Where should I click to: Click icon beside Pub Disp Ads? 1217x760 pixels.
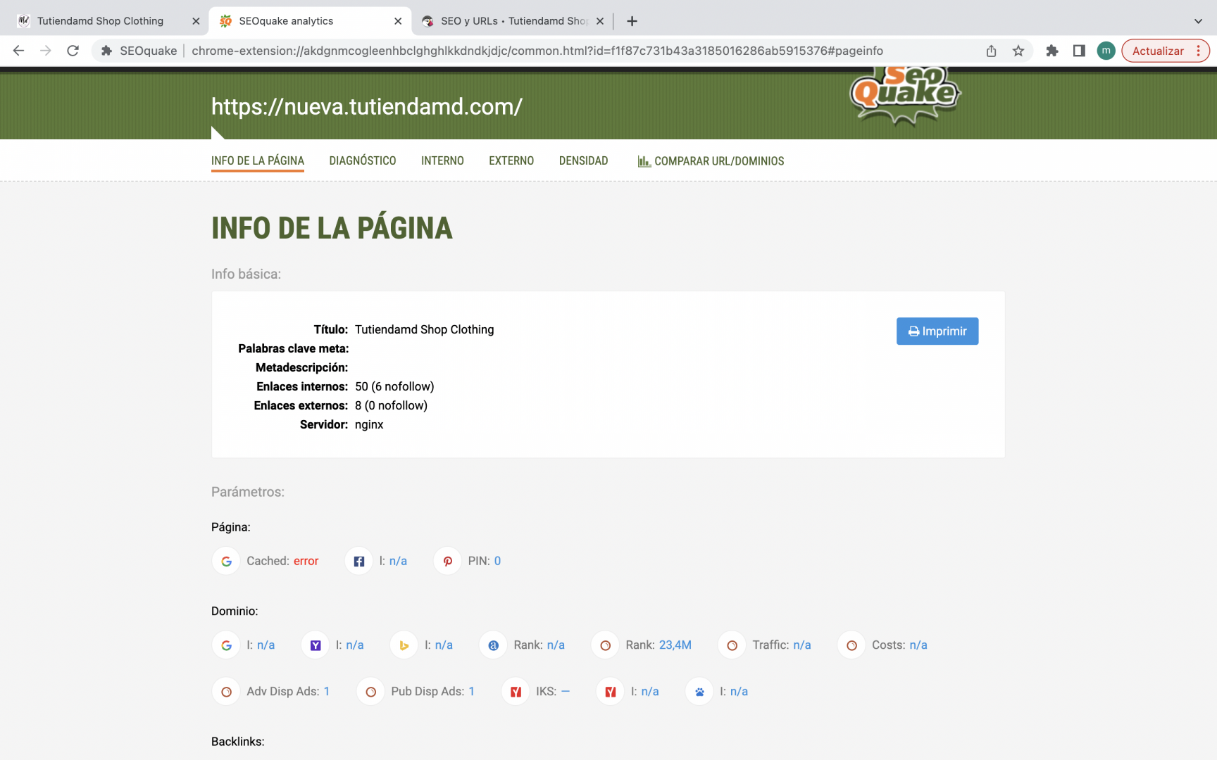[370, 692]
